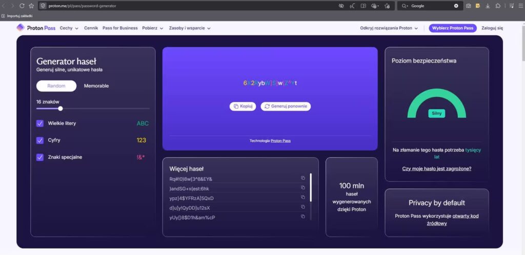Copy password Rq#!0)8w[3^8&EY& with its copy icon
Screen dimensions: 525x255
click(303, 178)
